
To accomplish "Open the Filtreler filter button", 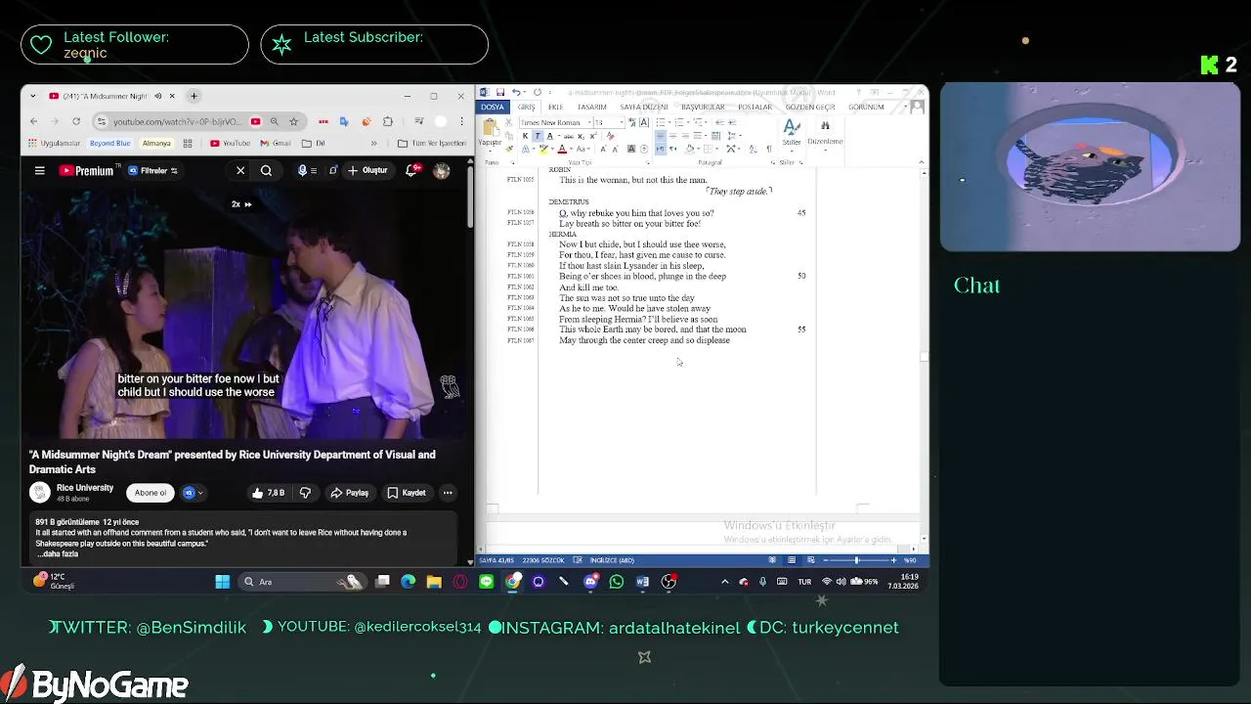I will pyautogui.click(x=153, y=170).
